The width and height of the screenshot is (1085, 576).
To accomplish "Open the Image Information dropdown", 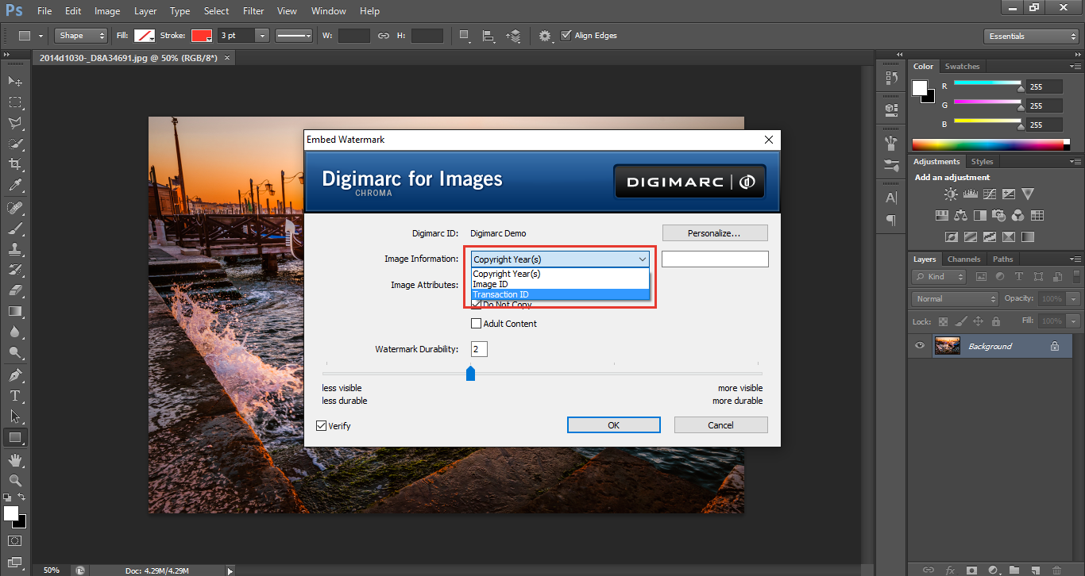I will click(x=560, y=259).
